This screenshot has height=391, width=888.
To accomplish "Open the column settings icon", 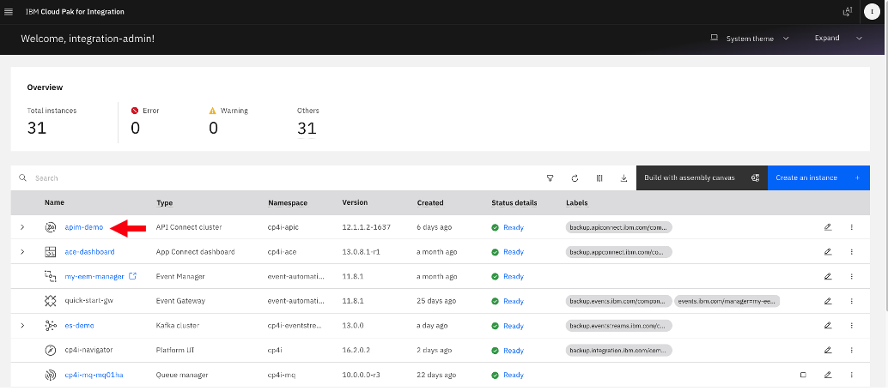I will 599,178.
